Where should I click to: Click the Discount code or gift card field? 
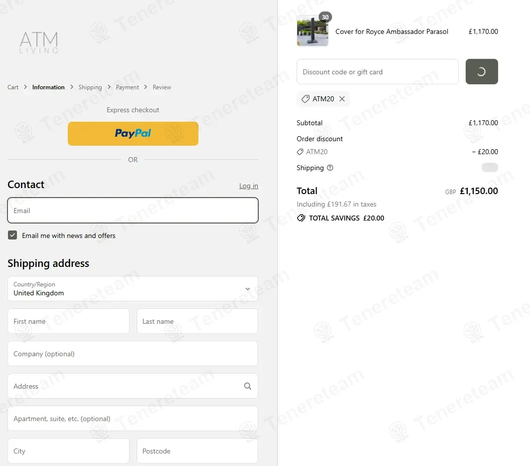point(377,72)
